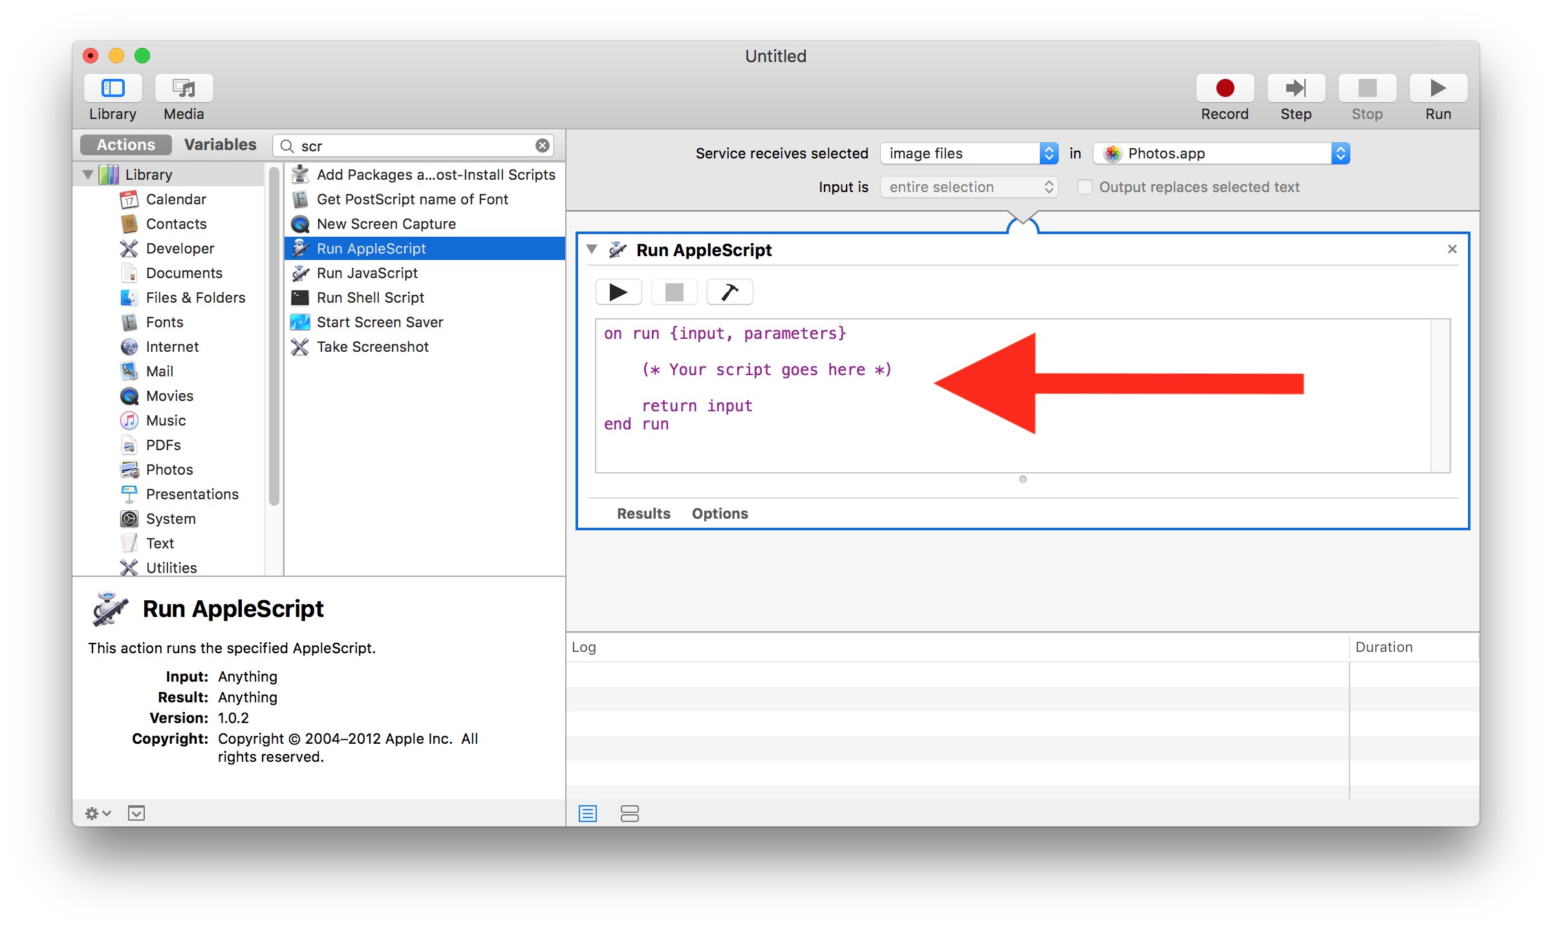1552x930 pixels.
Task: Run the AppleScript with play button
Action: tap(618, 292)
